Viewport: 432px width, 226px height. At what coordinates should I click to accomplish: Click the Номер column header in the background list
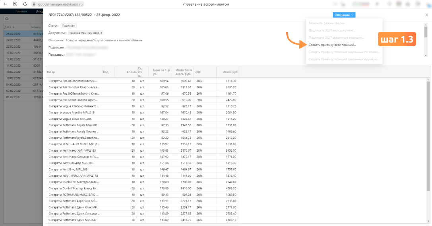37,27
